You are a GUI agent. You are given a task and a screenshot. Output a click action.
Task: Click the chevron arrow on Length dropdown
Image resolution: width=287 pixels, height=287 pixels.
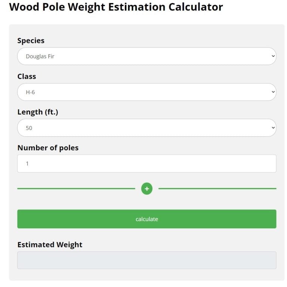point(273,128)
